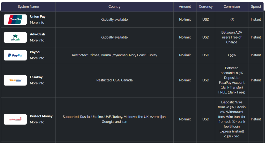This screenshot has width=265, height=143.
Task: Select the FasaPay system name
Action: click(36, 77)
